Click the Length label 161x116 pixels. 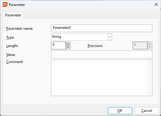tap(12, 46)
